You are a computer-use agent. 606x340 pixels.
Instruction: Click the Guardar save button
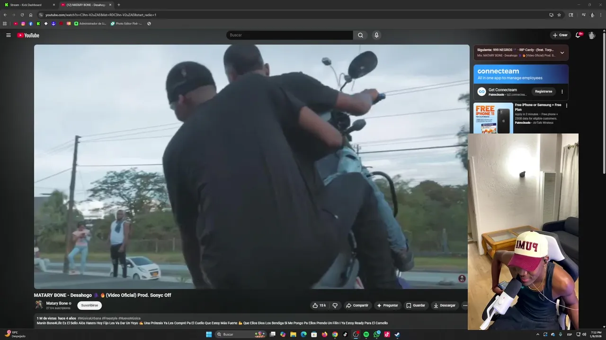coord(415,306)
